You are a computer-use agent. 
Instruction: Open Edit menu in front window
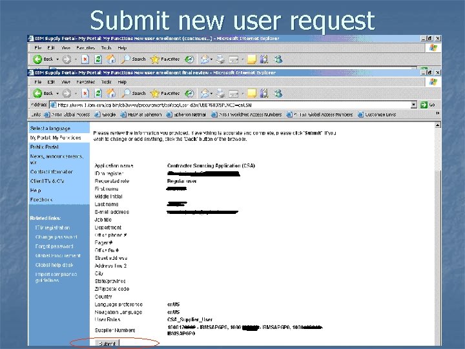pos(51,82)
